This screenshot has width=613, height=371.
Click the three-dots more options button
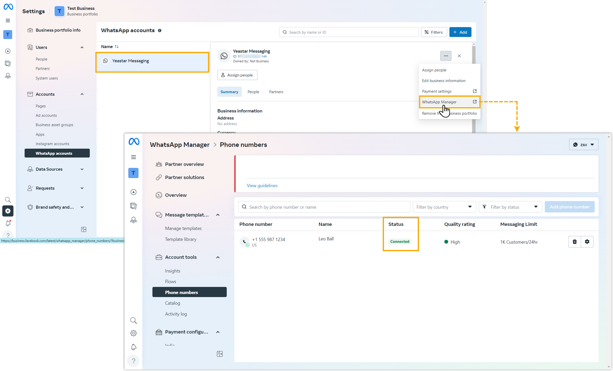click(x=446, y=56)
